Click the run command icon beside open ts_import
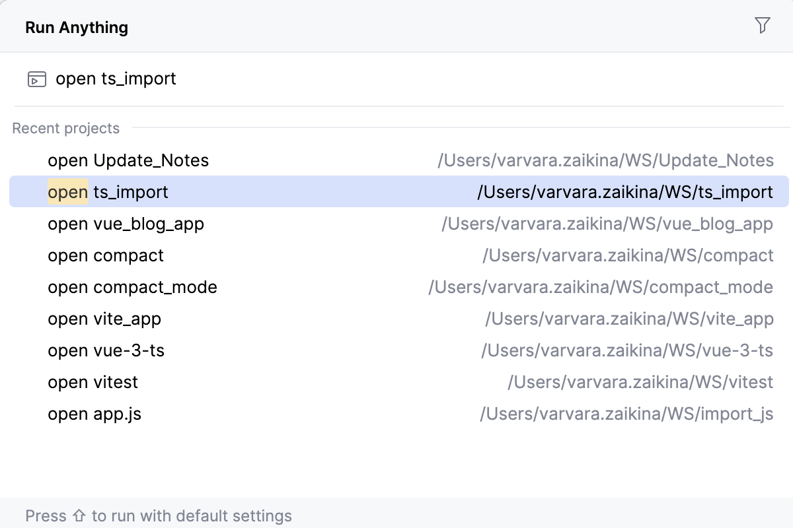793x528 pixels. (36, 79)
